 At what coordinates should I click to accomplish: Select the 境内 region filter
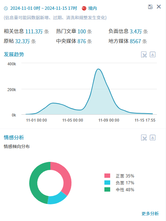[x=92, y=8]
